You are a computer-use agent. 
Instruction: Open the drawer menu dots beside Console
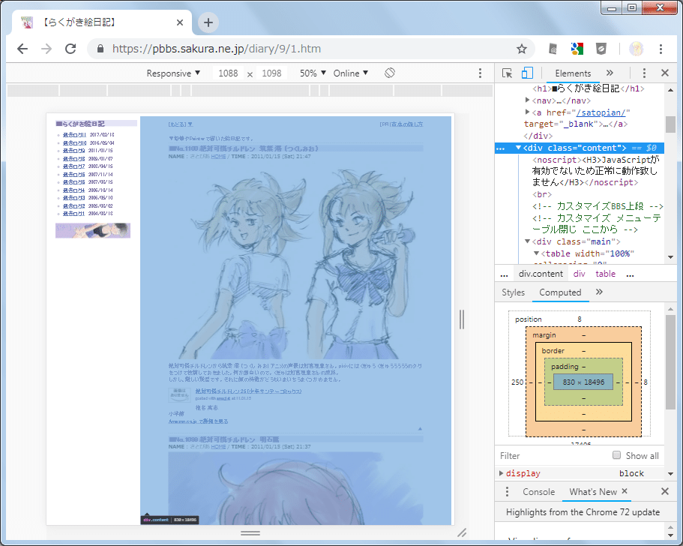[x=507, y=491]
